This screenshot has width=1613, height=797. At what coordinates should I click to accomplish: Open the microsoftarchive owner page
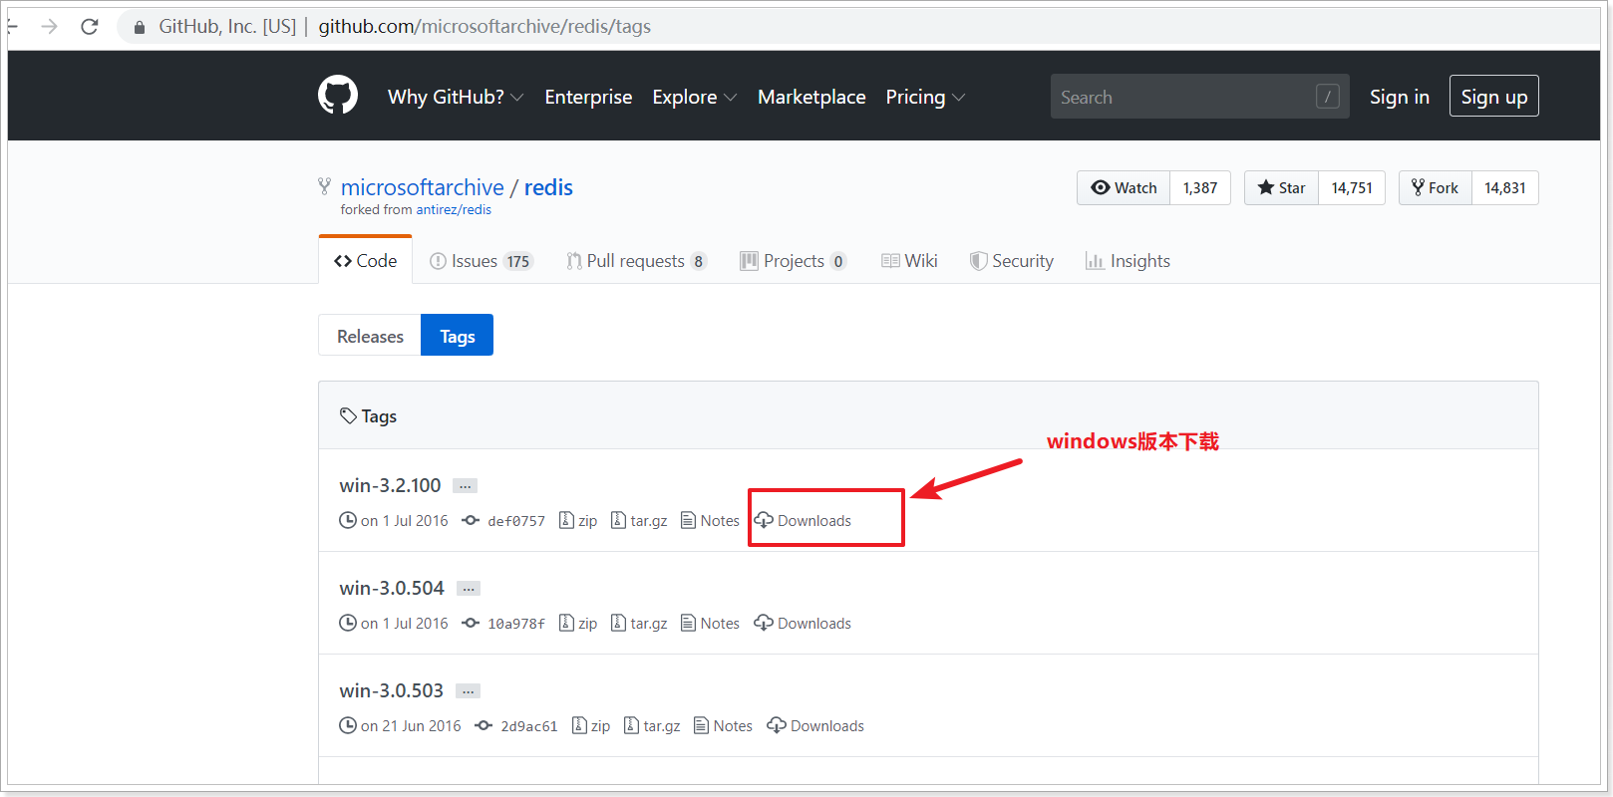(x=423, y=187)
